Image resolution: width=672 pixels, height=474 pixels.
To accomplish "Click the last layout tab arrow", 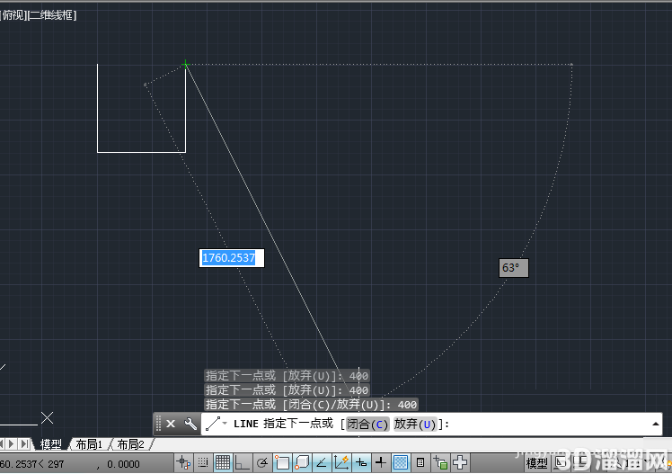I will pos(25,444).
